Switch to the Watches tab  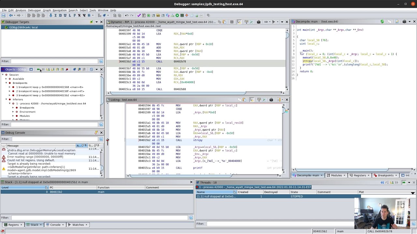(x=78, y=225)
